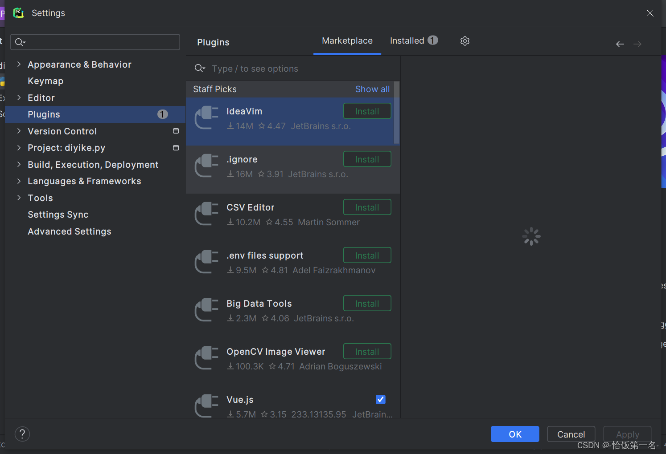Screen dimensions: 666x454
Task: Expand the Editor settings section
Action: pyautogui.click(x=19, y=97)
